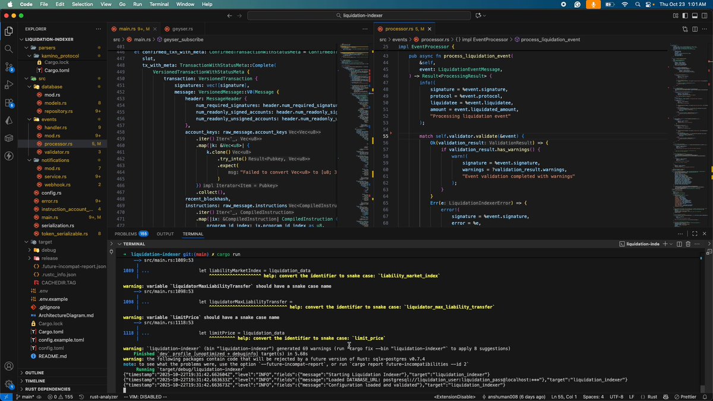Open the Source Control view icon
The width and height of the screenshot is (713, 401).
click(x=8, y=67)
